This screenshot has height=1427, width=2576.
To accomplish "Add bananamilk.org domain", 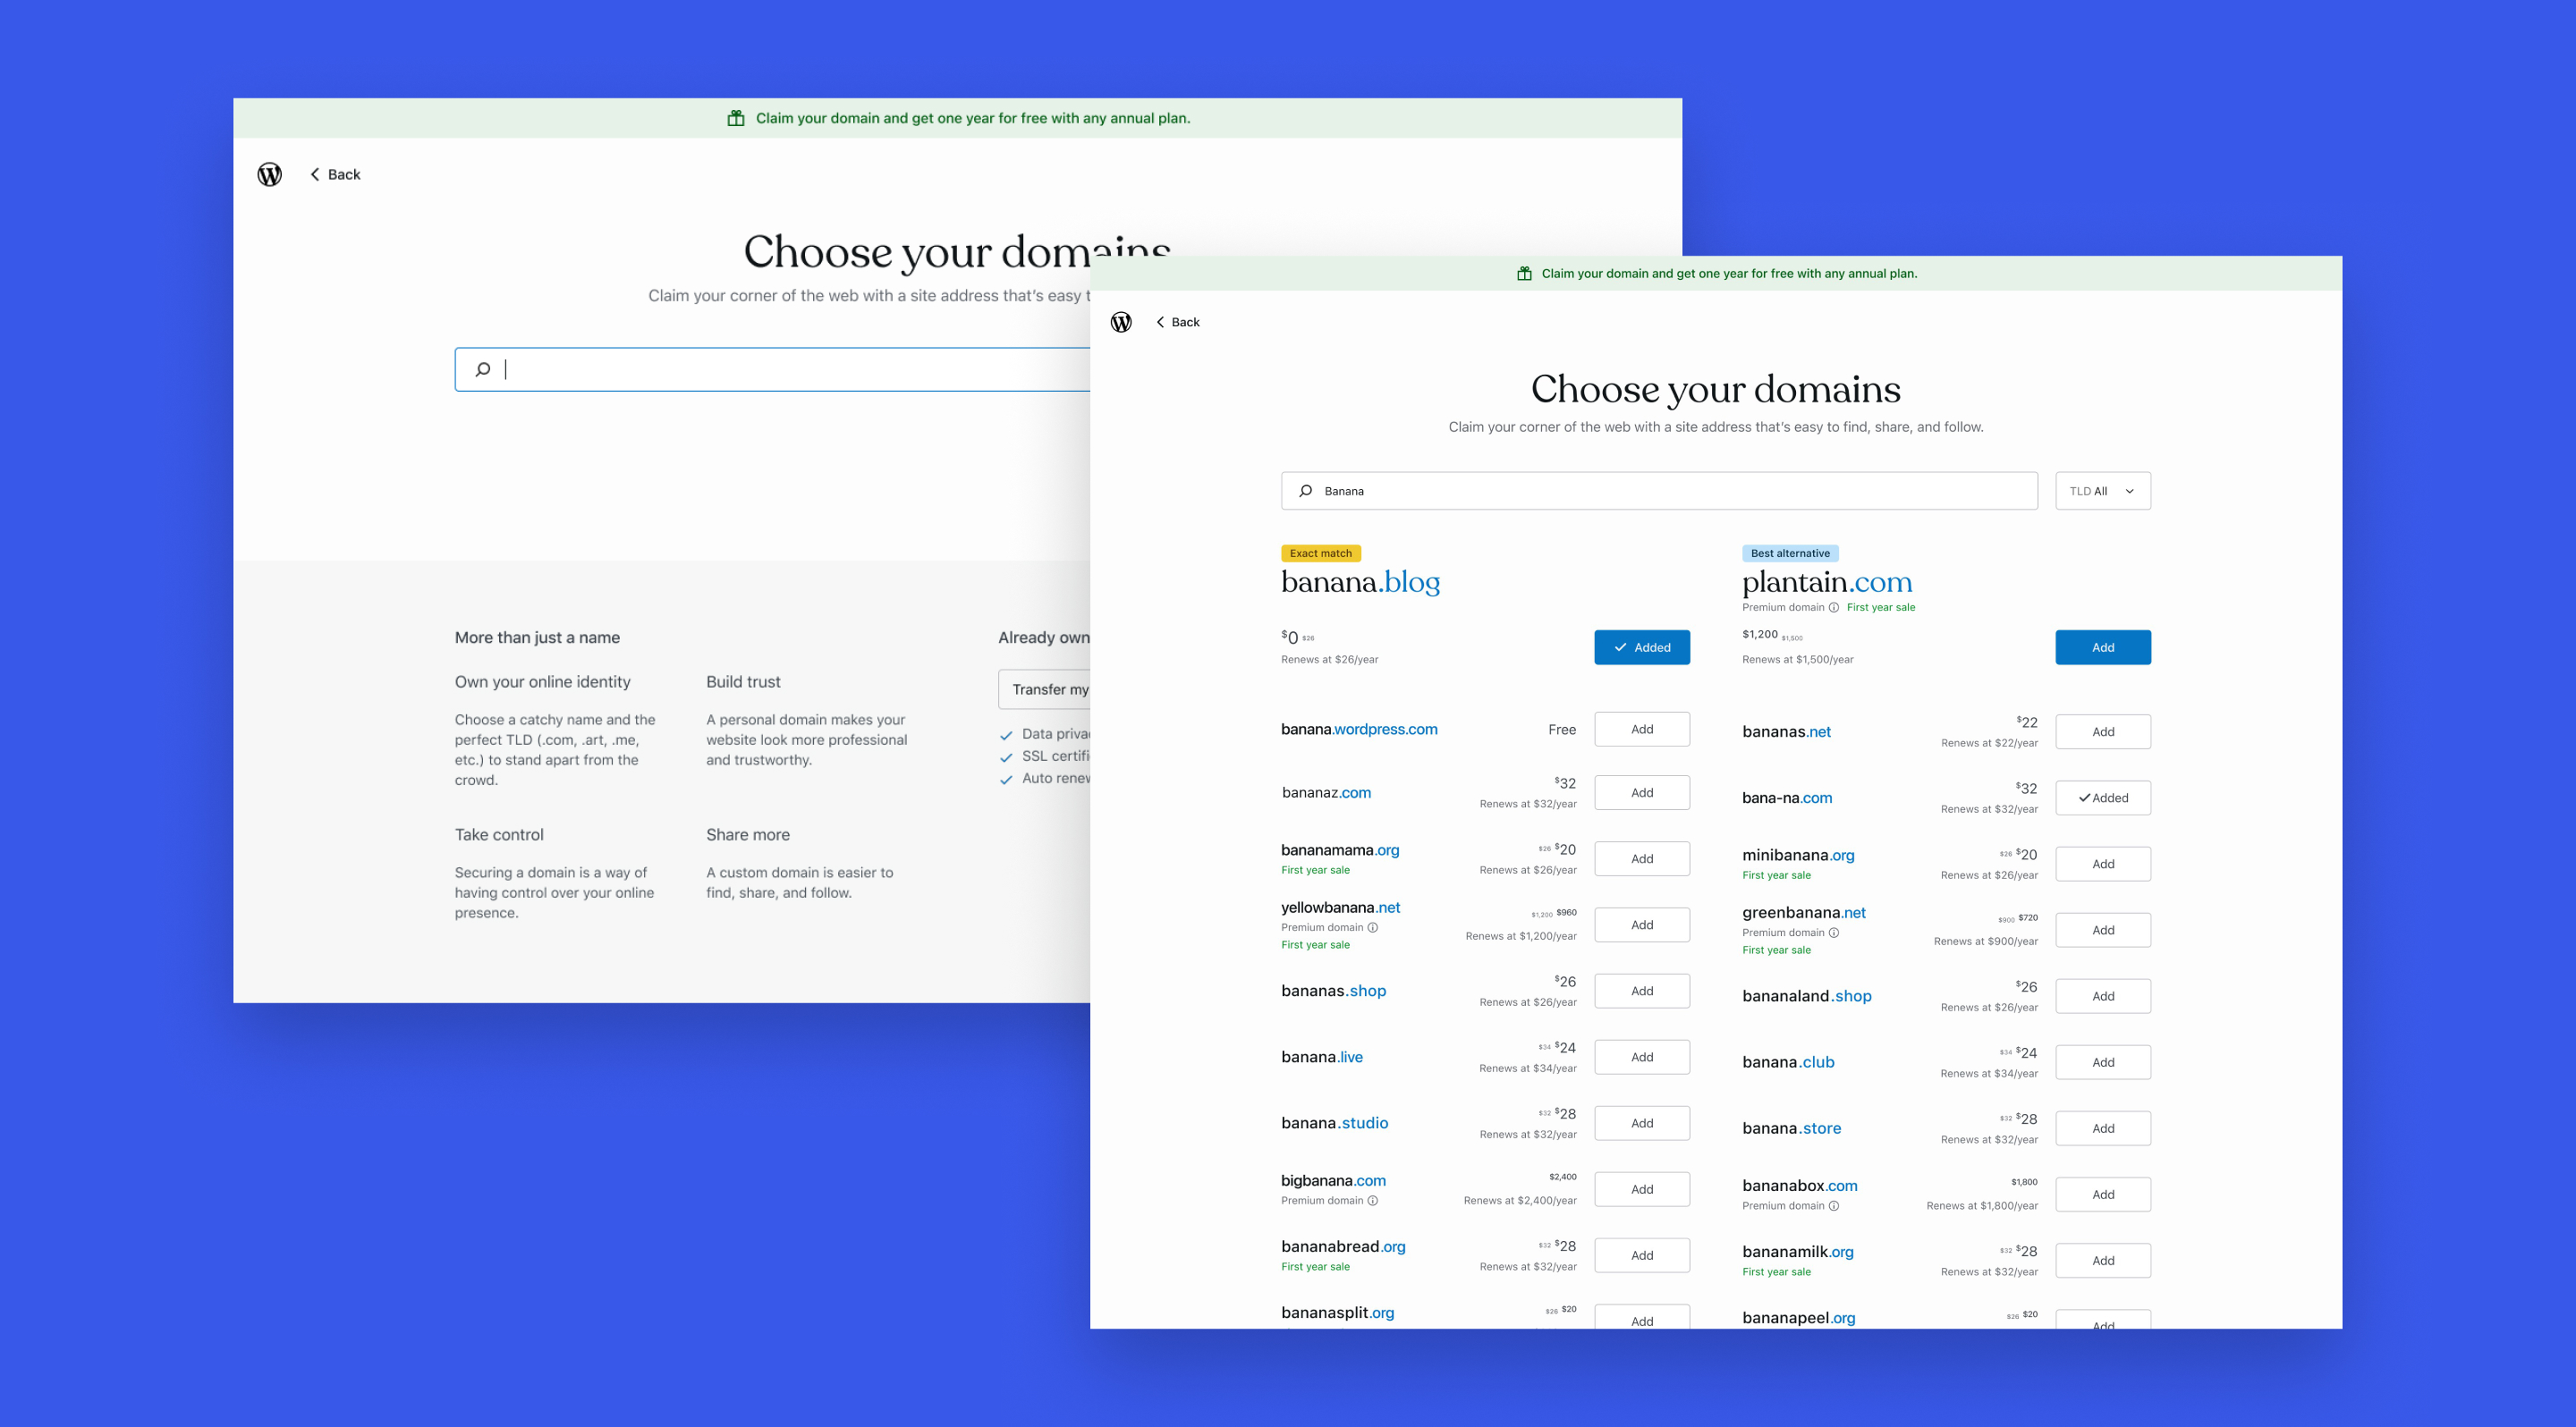I will coord(2102,1260).
